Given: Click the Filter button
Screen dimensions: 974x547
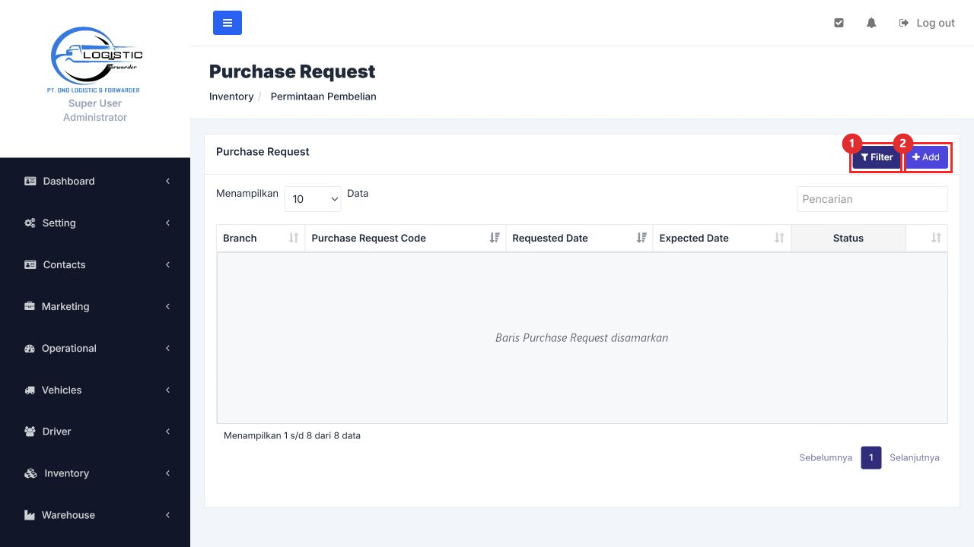Looking at the screenshot, I should [x=877, y=157].
